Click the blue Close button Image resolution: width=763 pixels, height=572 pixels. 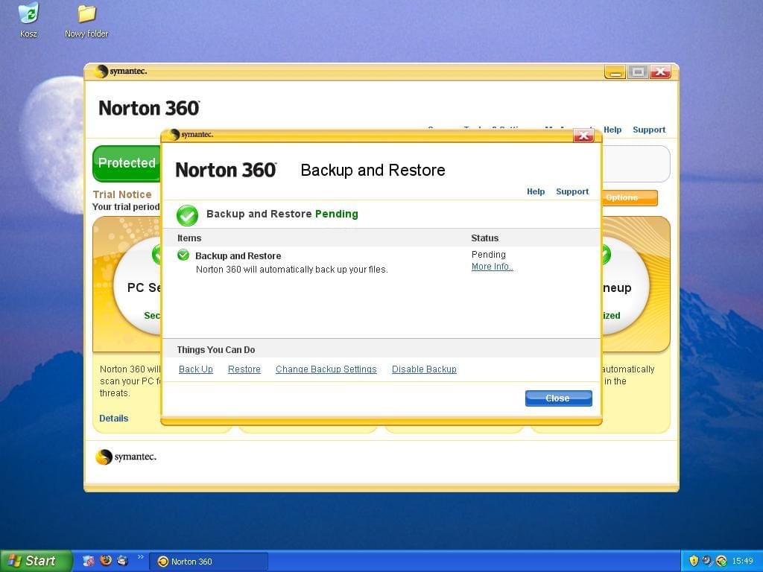(x=559, y=398)
